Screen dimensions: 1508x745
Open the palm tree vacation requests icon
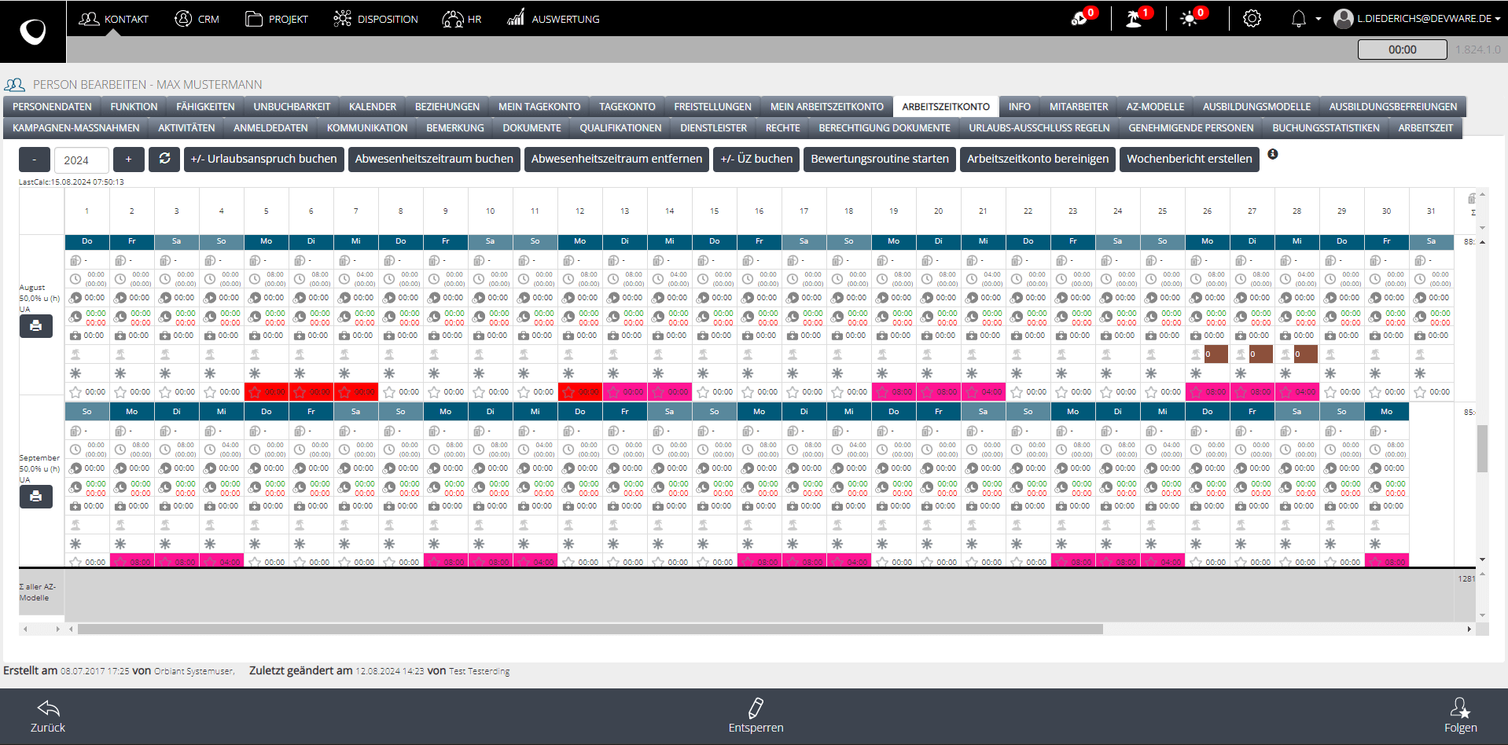click(1135, 18)
